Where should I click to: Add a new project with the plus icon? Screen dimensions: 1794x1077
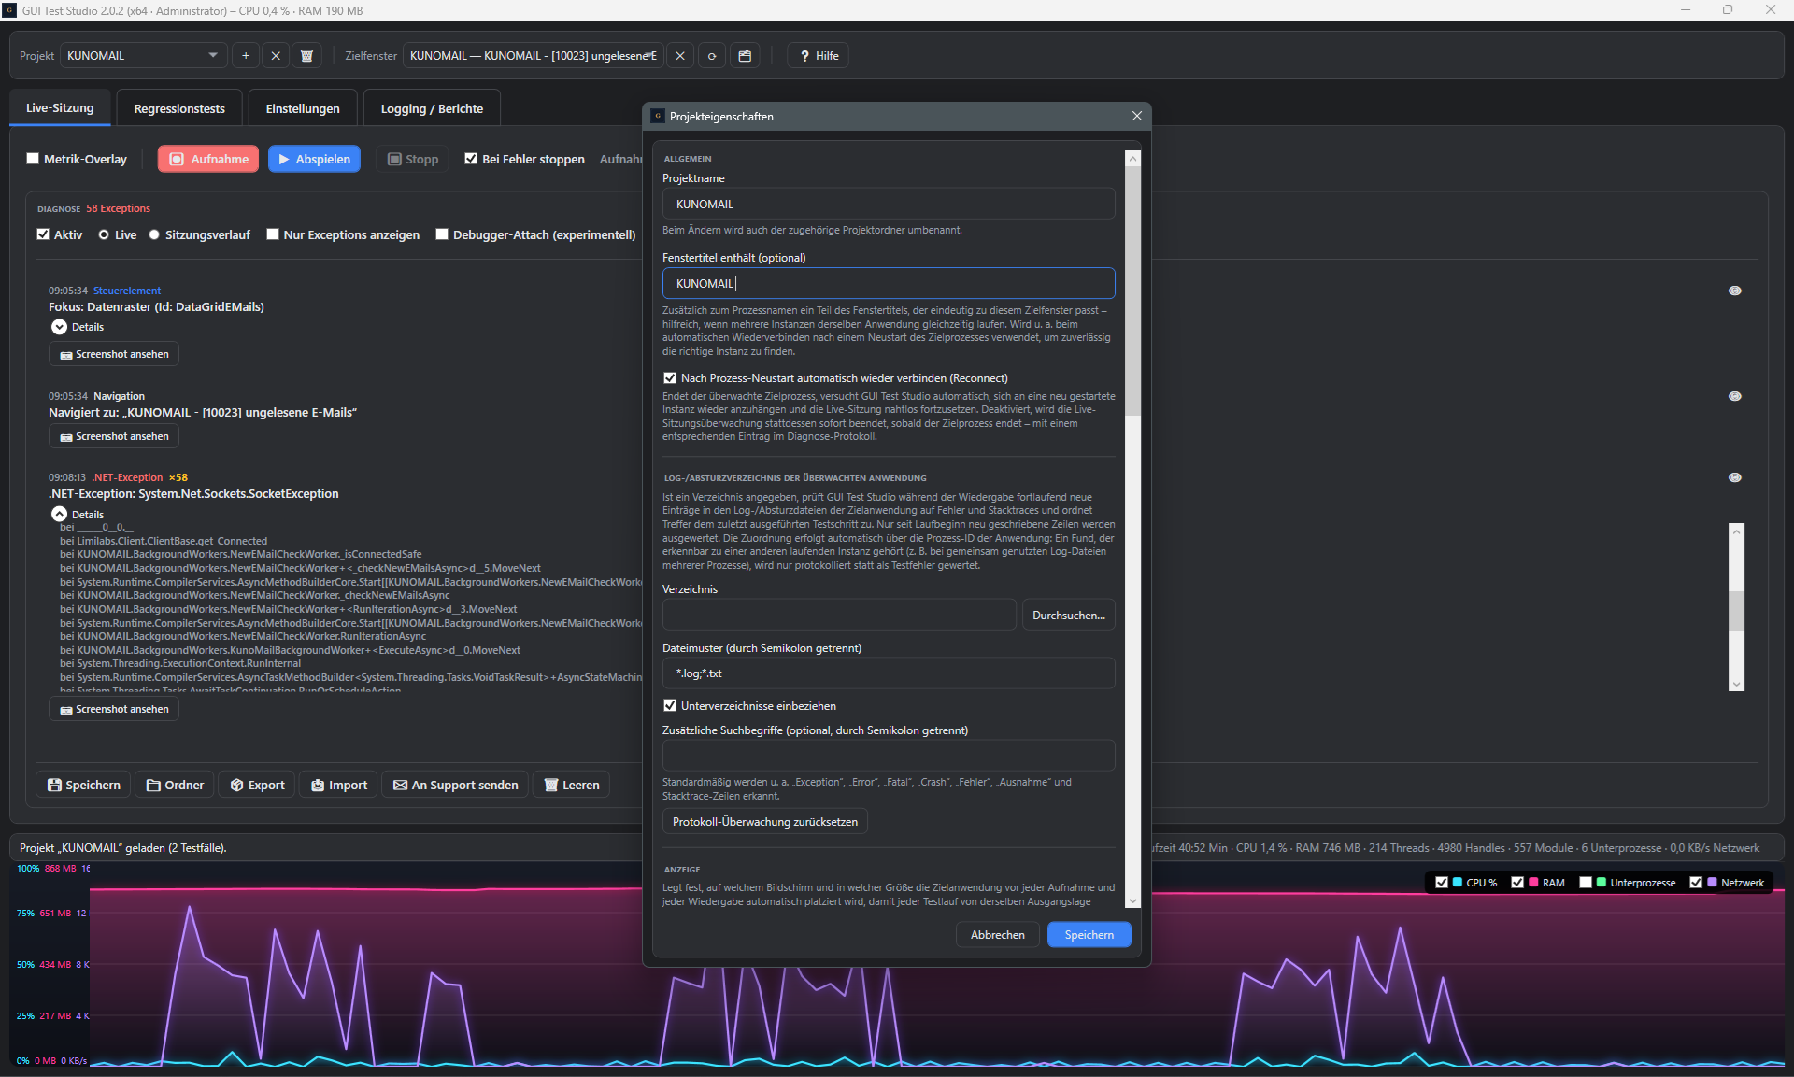pyautogui.click(x=246, y=56)
